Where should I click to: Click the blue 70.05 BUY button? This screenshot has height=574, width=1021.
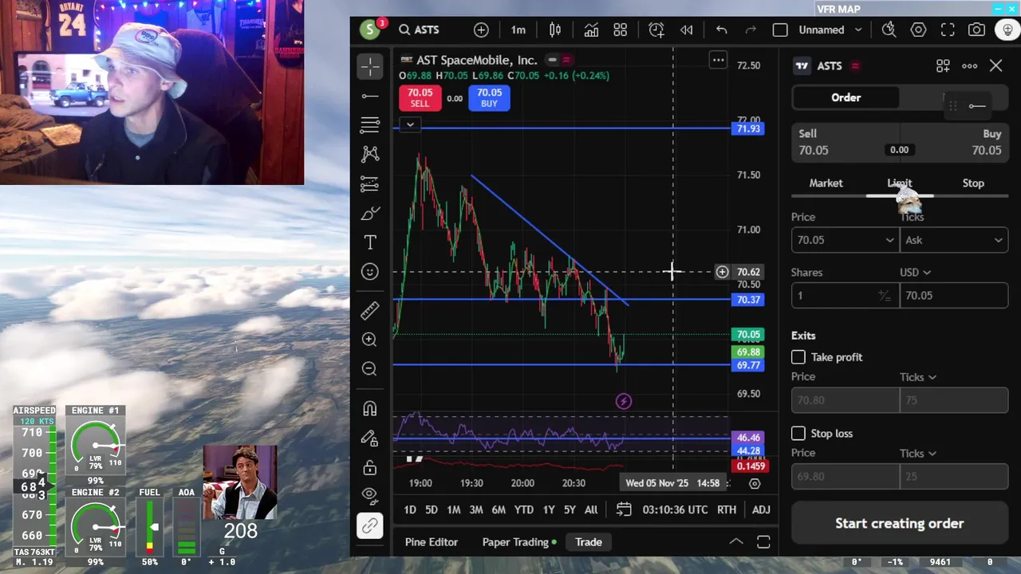tap(489, 97)
